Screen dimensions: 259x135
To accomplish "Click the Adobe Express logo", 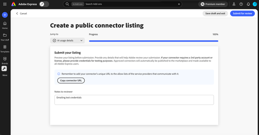I will click(x=13, y=4).
